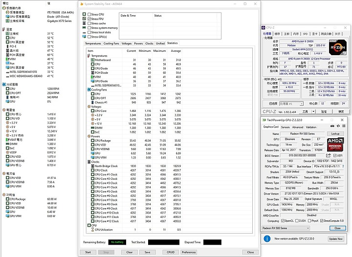Click the Voltages group icon in Statistics
The width and height of the screenshot is (352, 257).
[89, 107]
